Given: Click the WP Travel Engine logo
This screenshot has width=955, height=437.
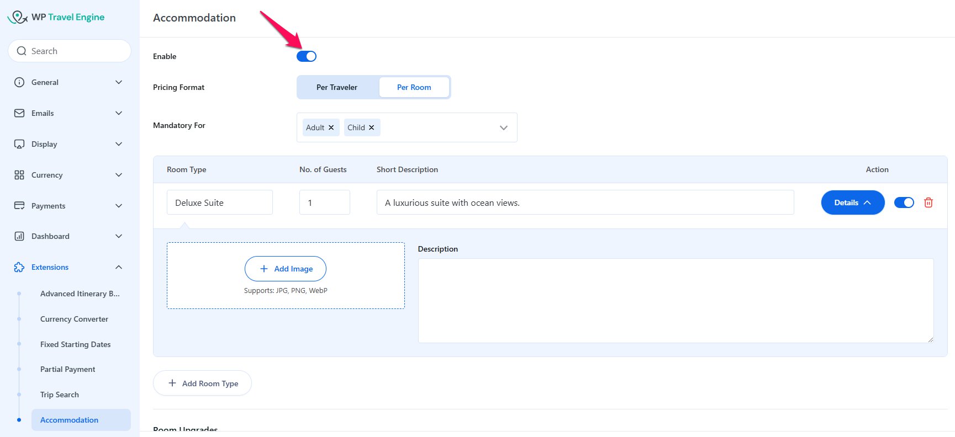Looking at the screenshot, I should tap(56, 17).
